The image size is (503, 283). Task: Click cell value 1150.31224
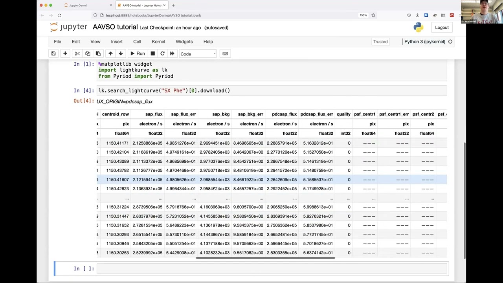pos(117,207)
